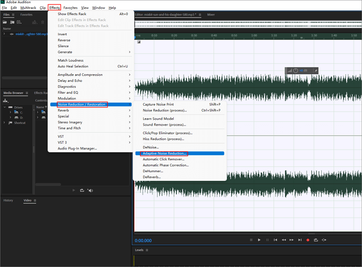This screenshot has width=362, height=267.
Task: Open the Reverb submenu
Action: point(91,110)
